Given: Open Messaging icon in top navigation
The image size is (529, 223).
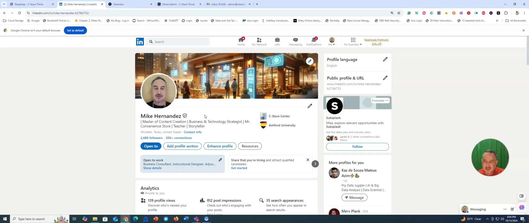Looking at the screenshot, I should pos(295,41).
